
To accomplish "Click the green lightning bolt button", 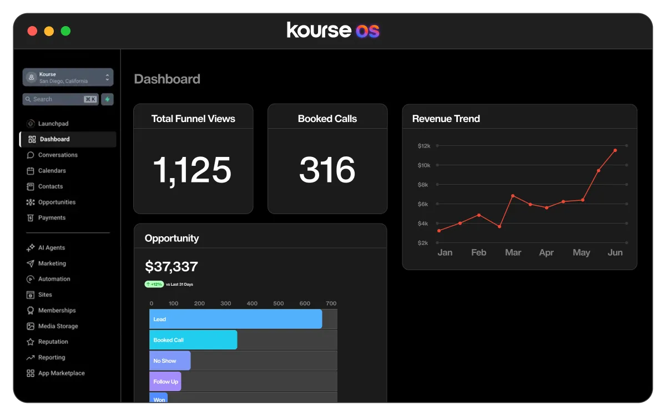I will pyautogui.click(x=107, y=99).
